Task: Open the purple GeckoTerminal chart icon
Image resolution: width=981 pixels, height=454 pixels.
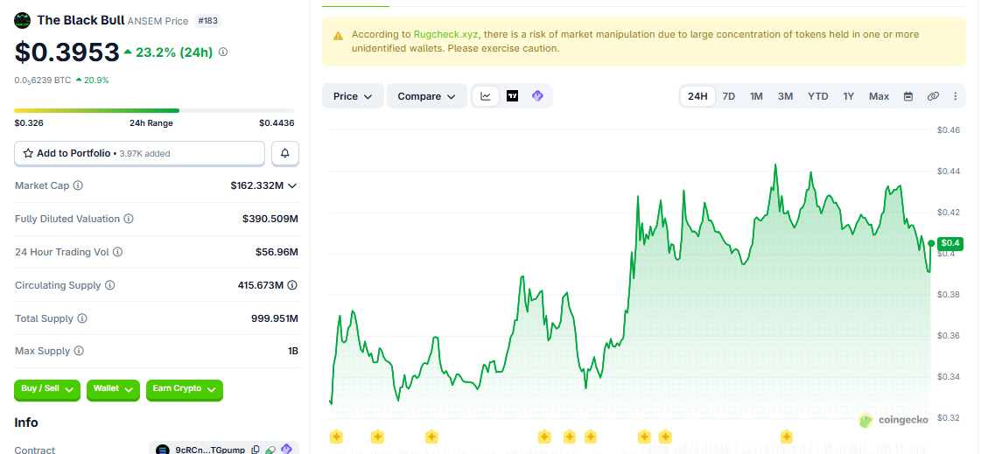Action: (537, 96)
